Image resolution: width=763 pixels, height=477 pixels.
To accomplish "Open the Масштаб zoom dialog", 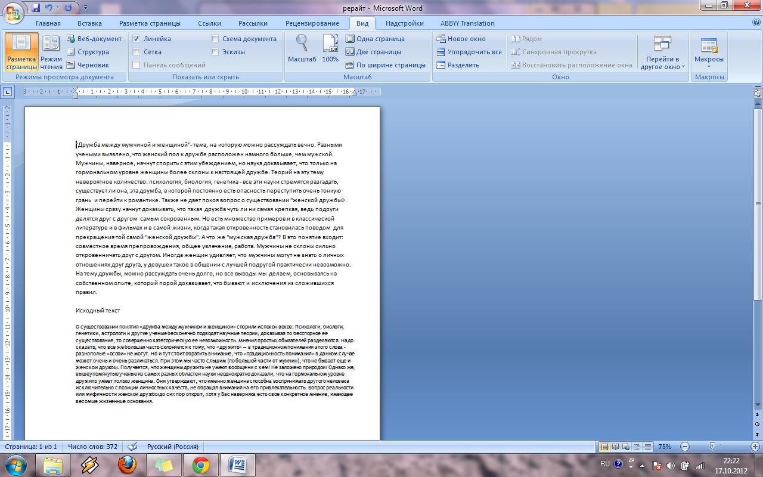I will tap(302, 49).
